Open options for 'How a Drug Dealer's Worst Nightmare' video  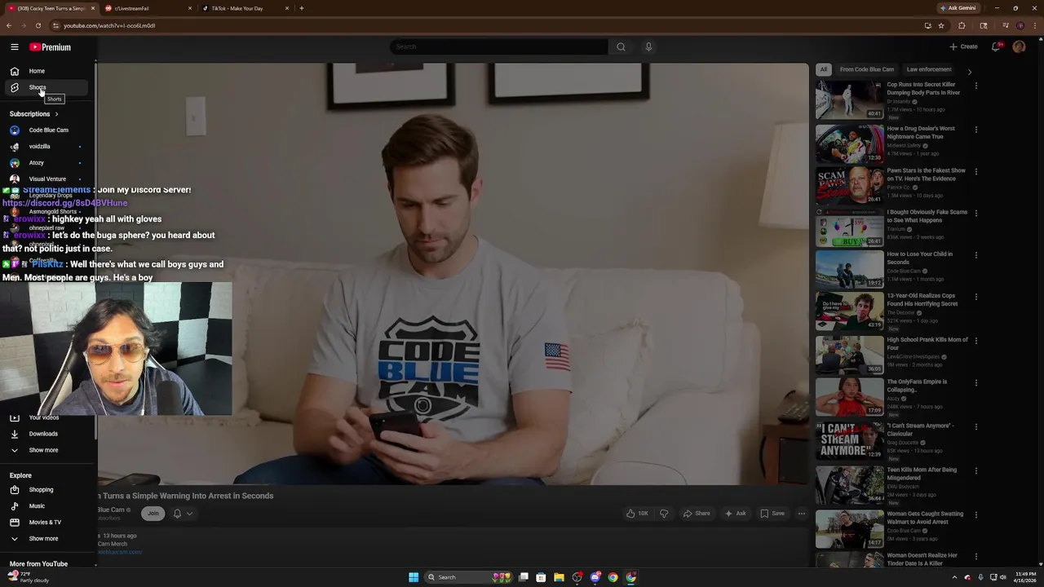pyautogui.click(x=975, y=130)
